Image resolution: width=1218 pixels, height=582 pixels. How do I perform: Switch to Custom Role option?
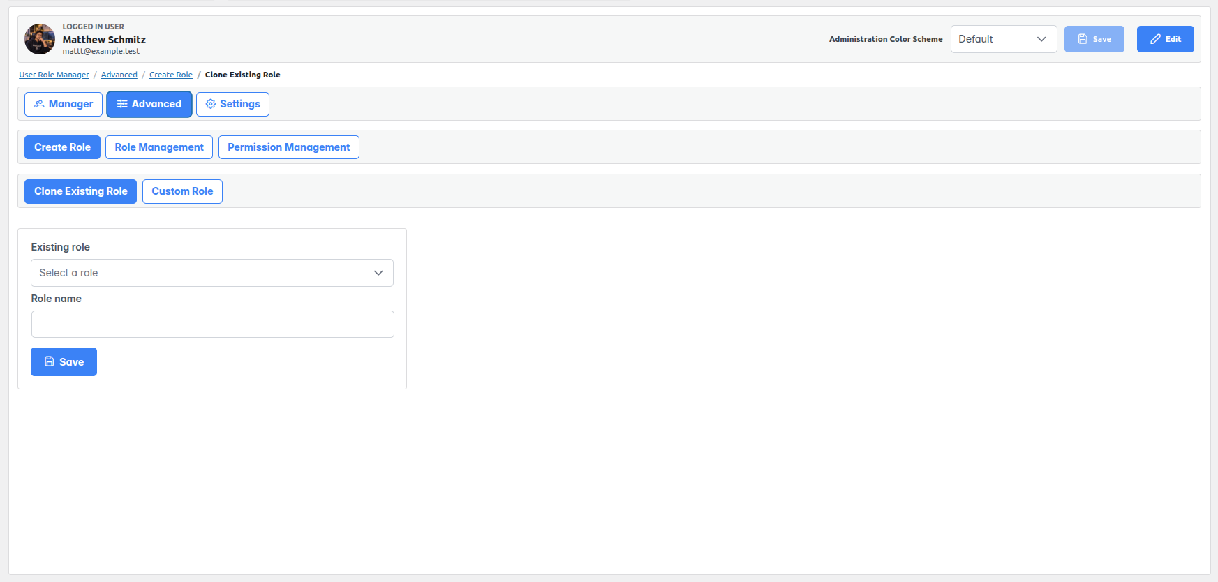pyautogui.click(x=182, y=191)
